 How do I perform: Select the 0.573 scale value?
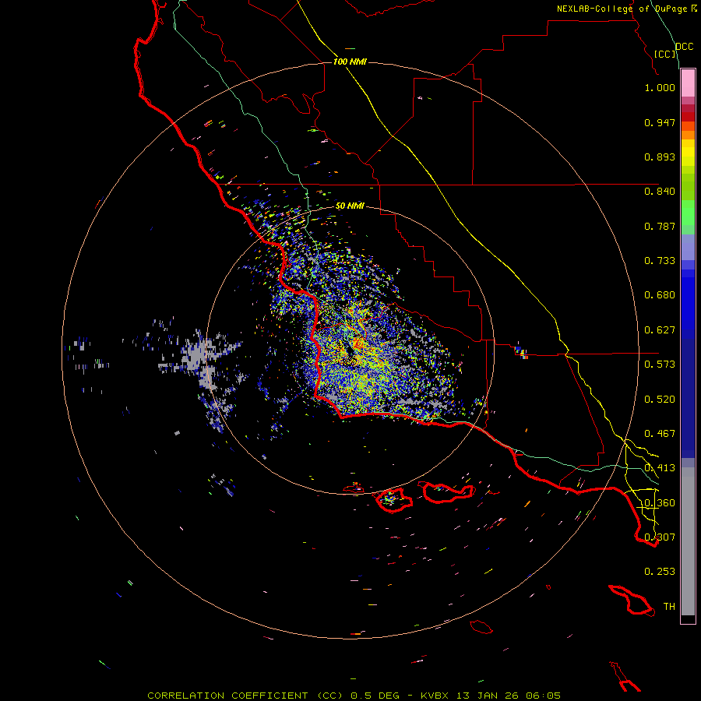tap(660, 365)
